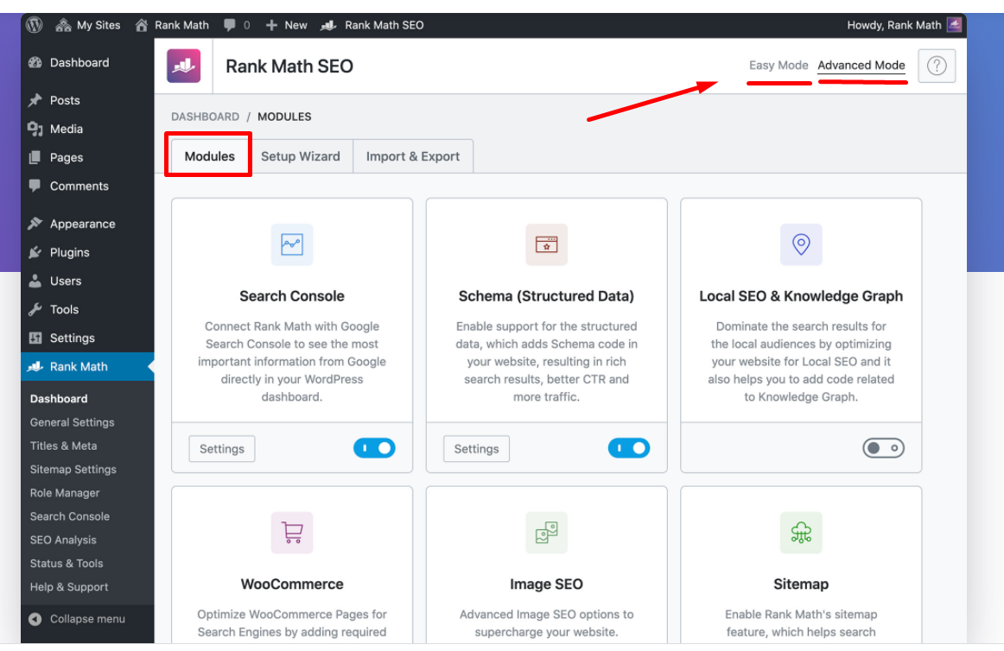1004x651 pixels.
Task: Open My Sites in admin bar
Action: 88,25
